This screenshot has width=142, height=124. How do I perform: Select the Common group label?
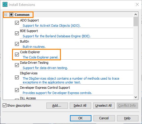point(22,15)
